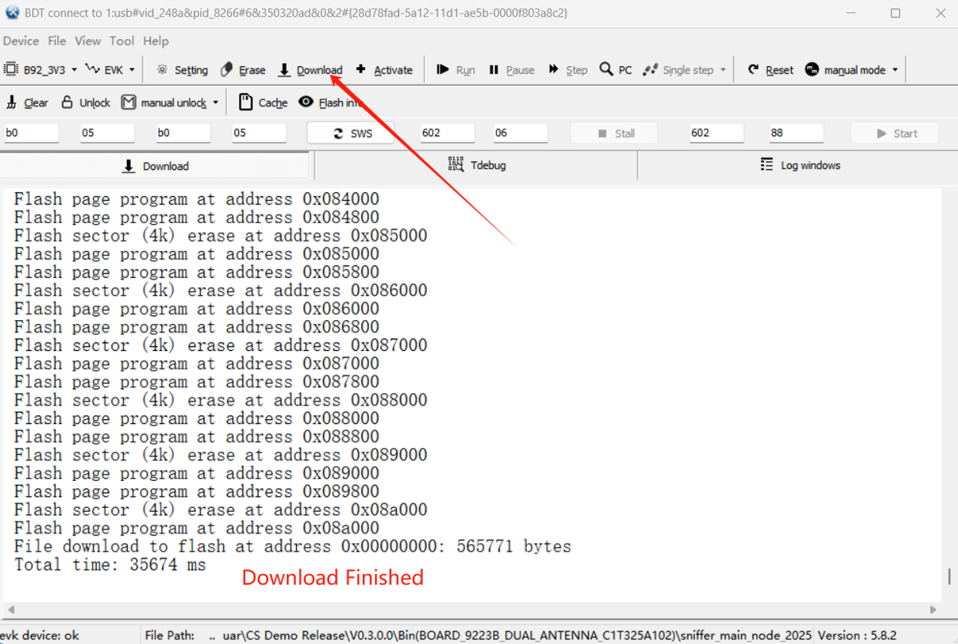Expand the B92_3V3 chip dropdown
The width and height of the screenshot is (958, 644).
click(74, 70)
